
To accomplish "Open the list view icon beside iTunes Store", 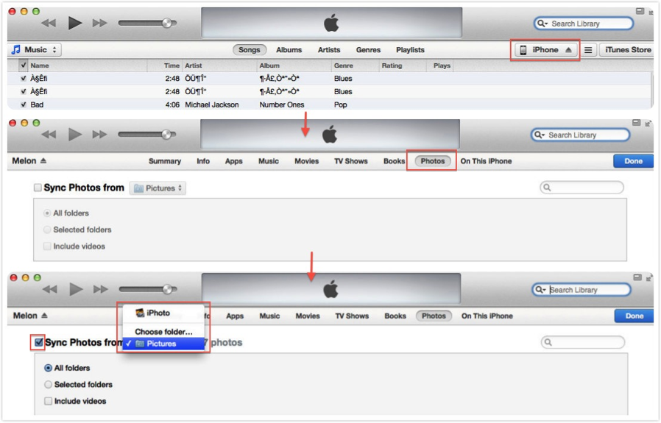I will pyautogui.click(x=588, y=50).
